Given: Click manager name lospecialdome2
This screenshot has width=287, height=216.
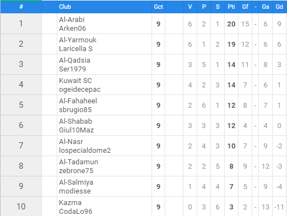Looking at the screenshot, I should [85, 150].
